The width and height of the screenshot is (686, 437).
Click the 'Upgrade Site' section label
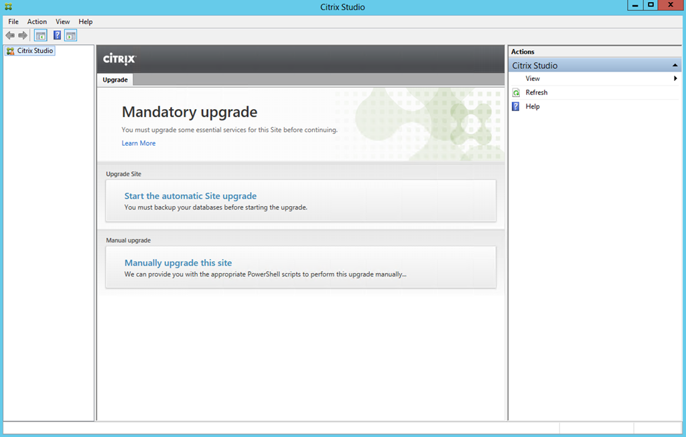click(x=123, y=174)
